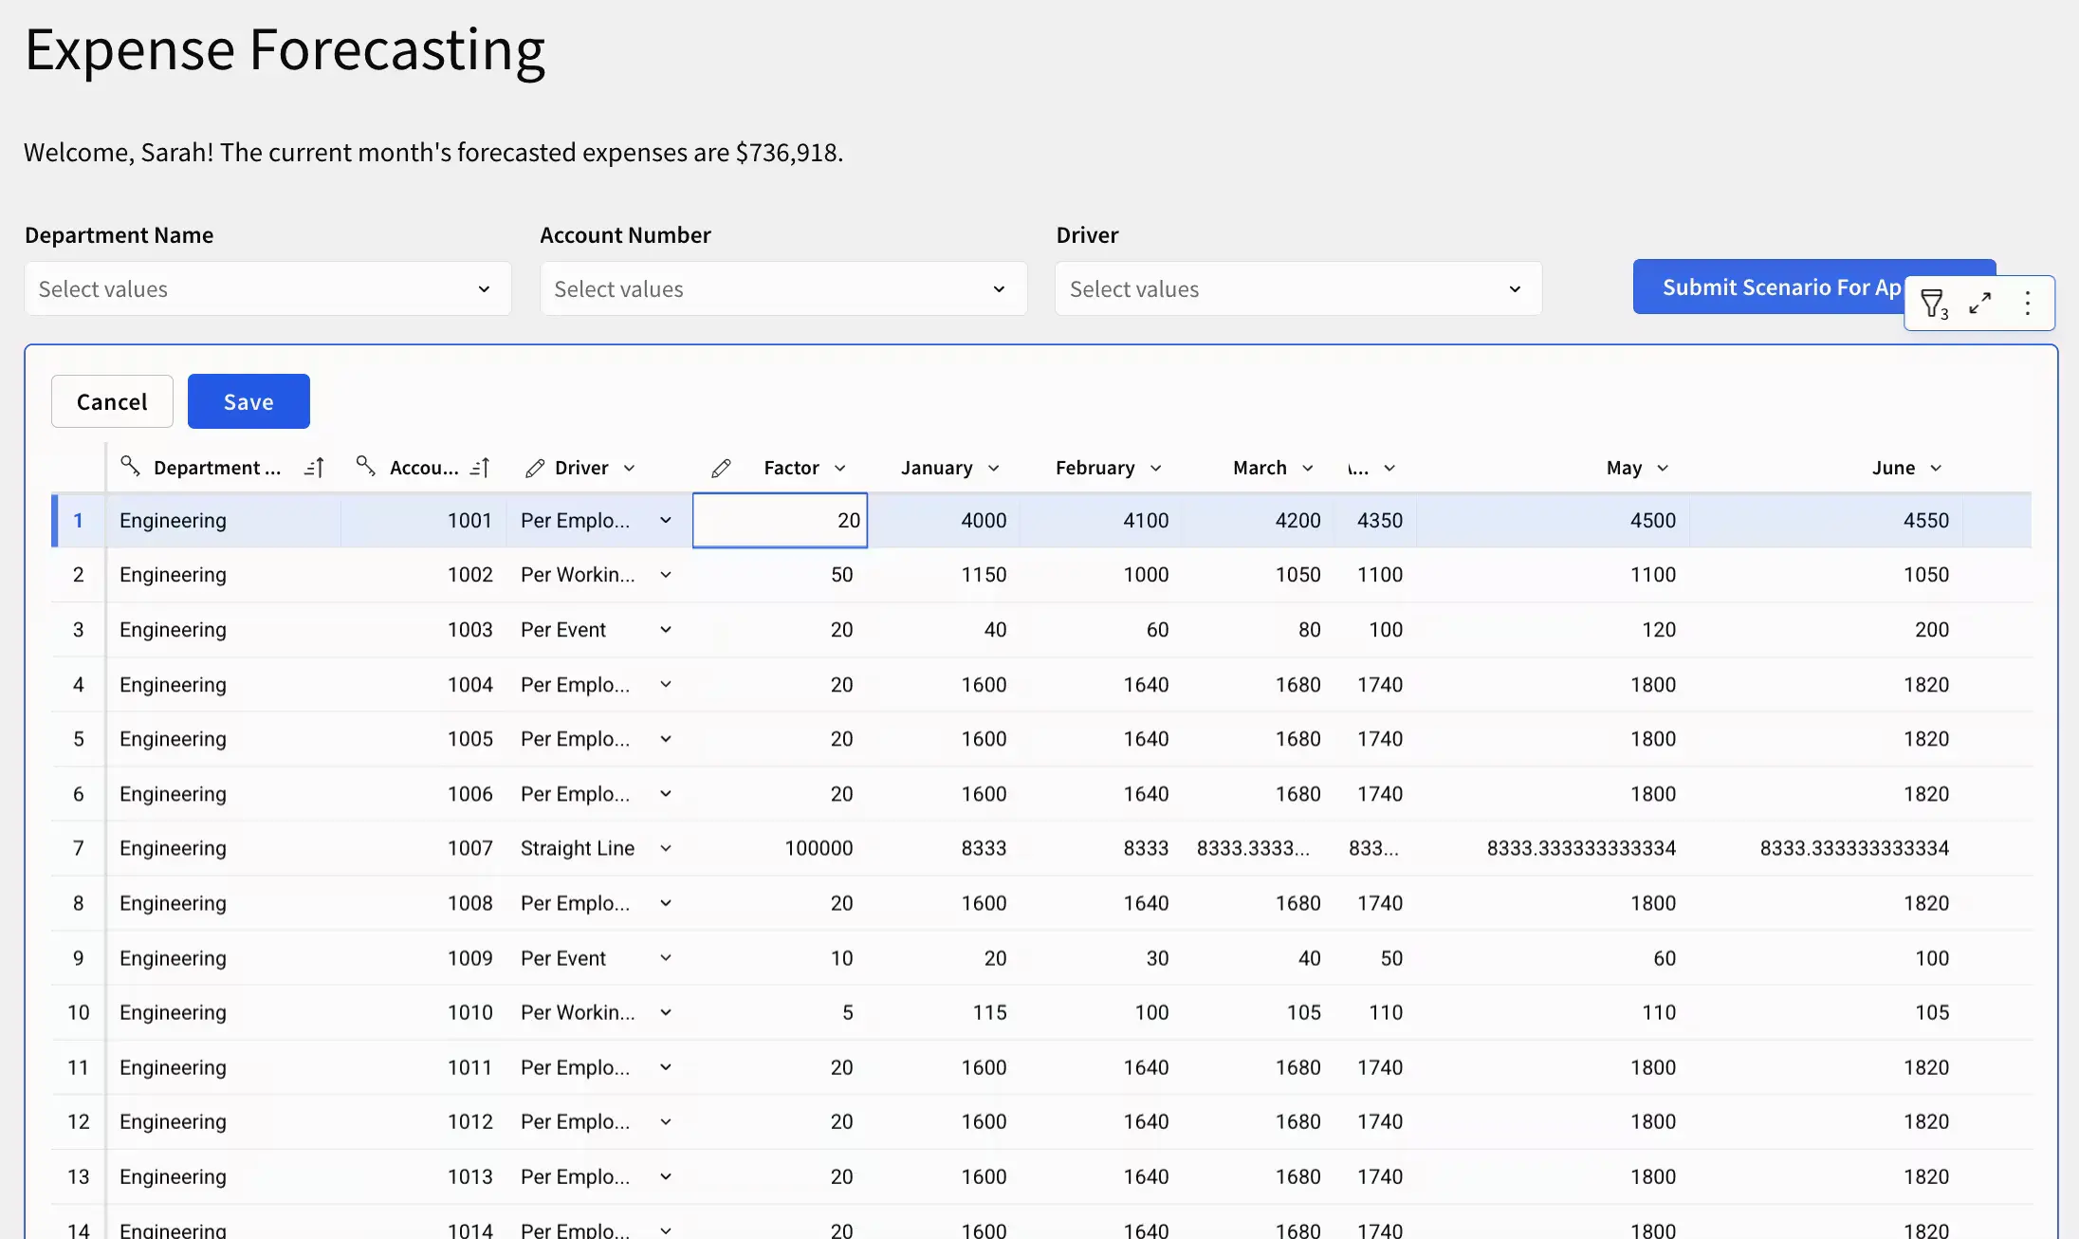Open the January column header menu
Image resolution: width=2079 pixels, height=1239 pixels.
point(994,469)
